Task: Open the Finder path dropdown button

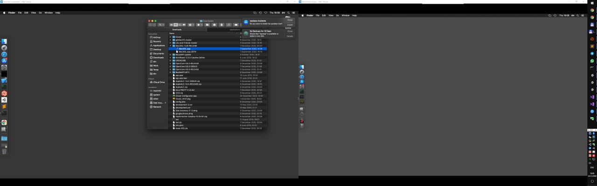Action: pos(161,25)
